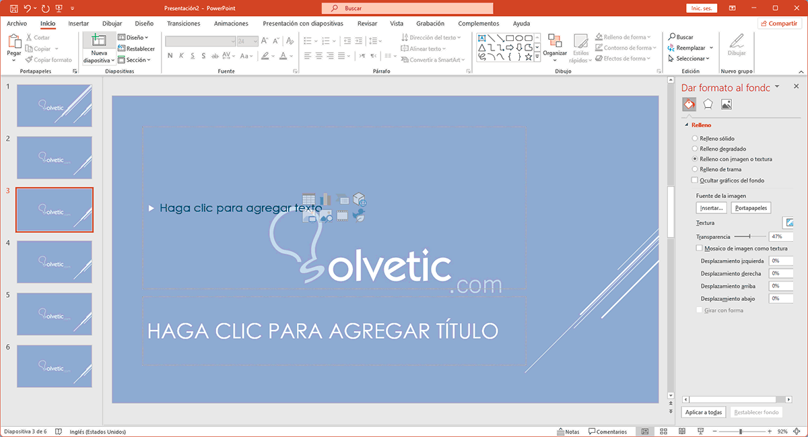Click the Transparencia slider
Viewport: 808px width, 437px height.
coord(749,236)
